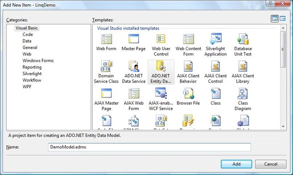Select the Web Form template
The image size is (293, 175).
[106, 42]
